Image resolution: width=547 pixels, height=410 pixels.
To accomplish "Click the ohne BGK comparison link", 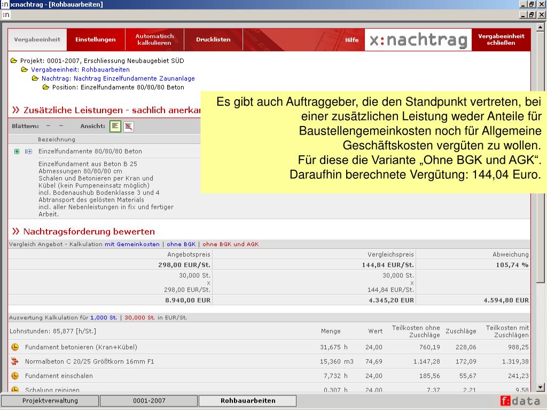I will point(181,245).
